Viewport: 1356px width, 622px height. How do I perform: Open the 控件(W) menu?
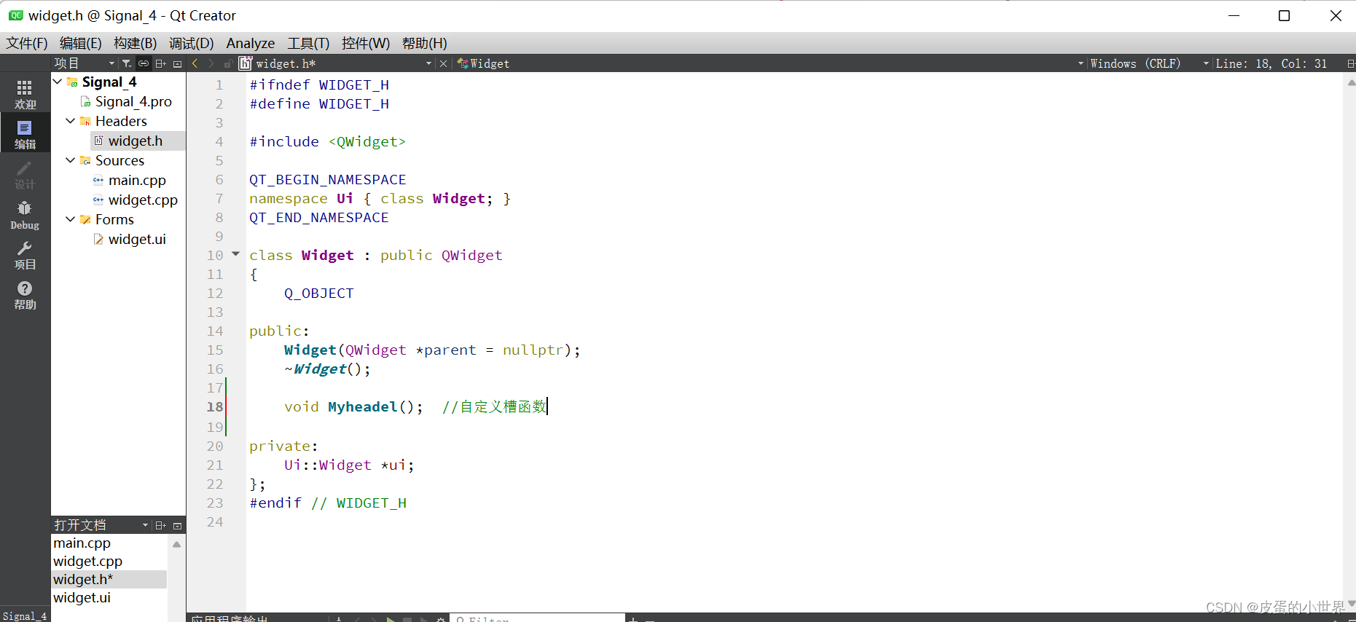(365, 43)
